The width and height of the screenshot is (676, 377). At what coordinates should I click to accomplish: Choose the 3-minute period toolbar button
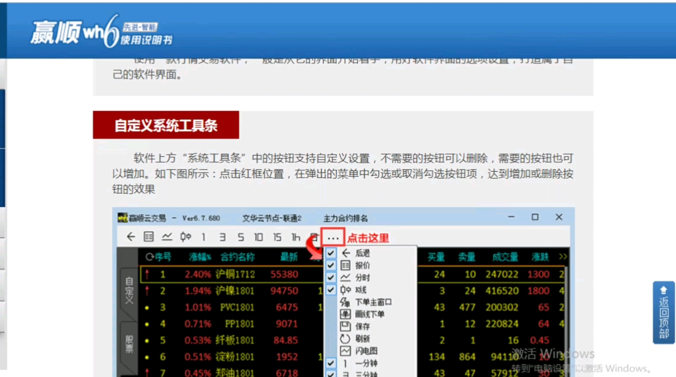[x=222, y=237]
